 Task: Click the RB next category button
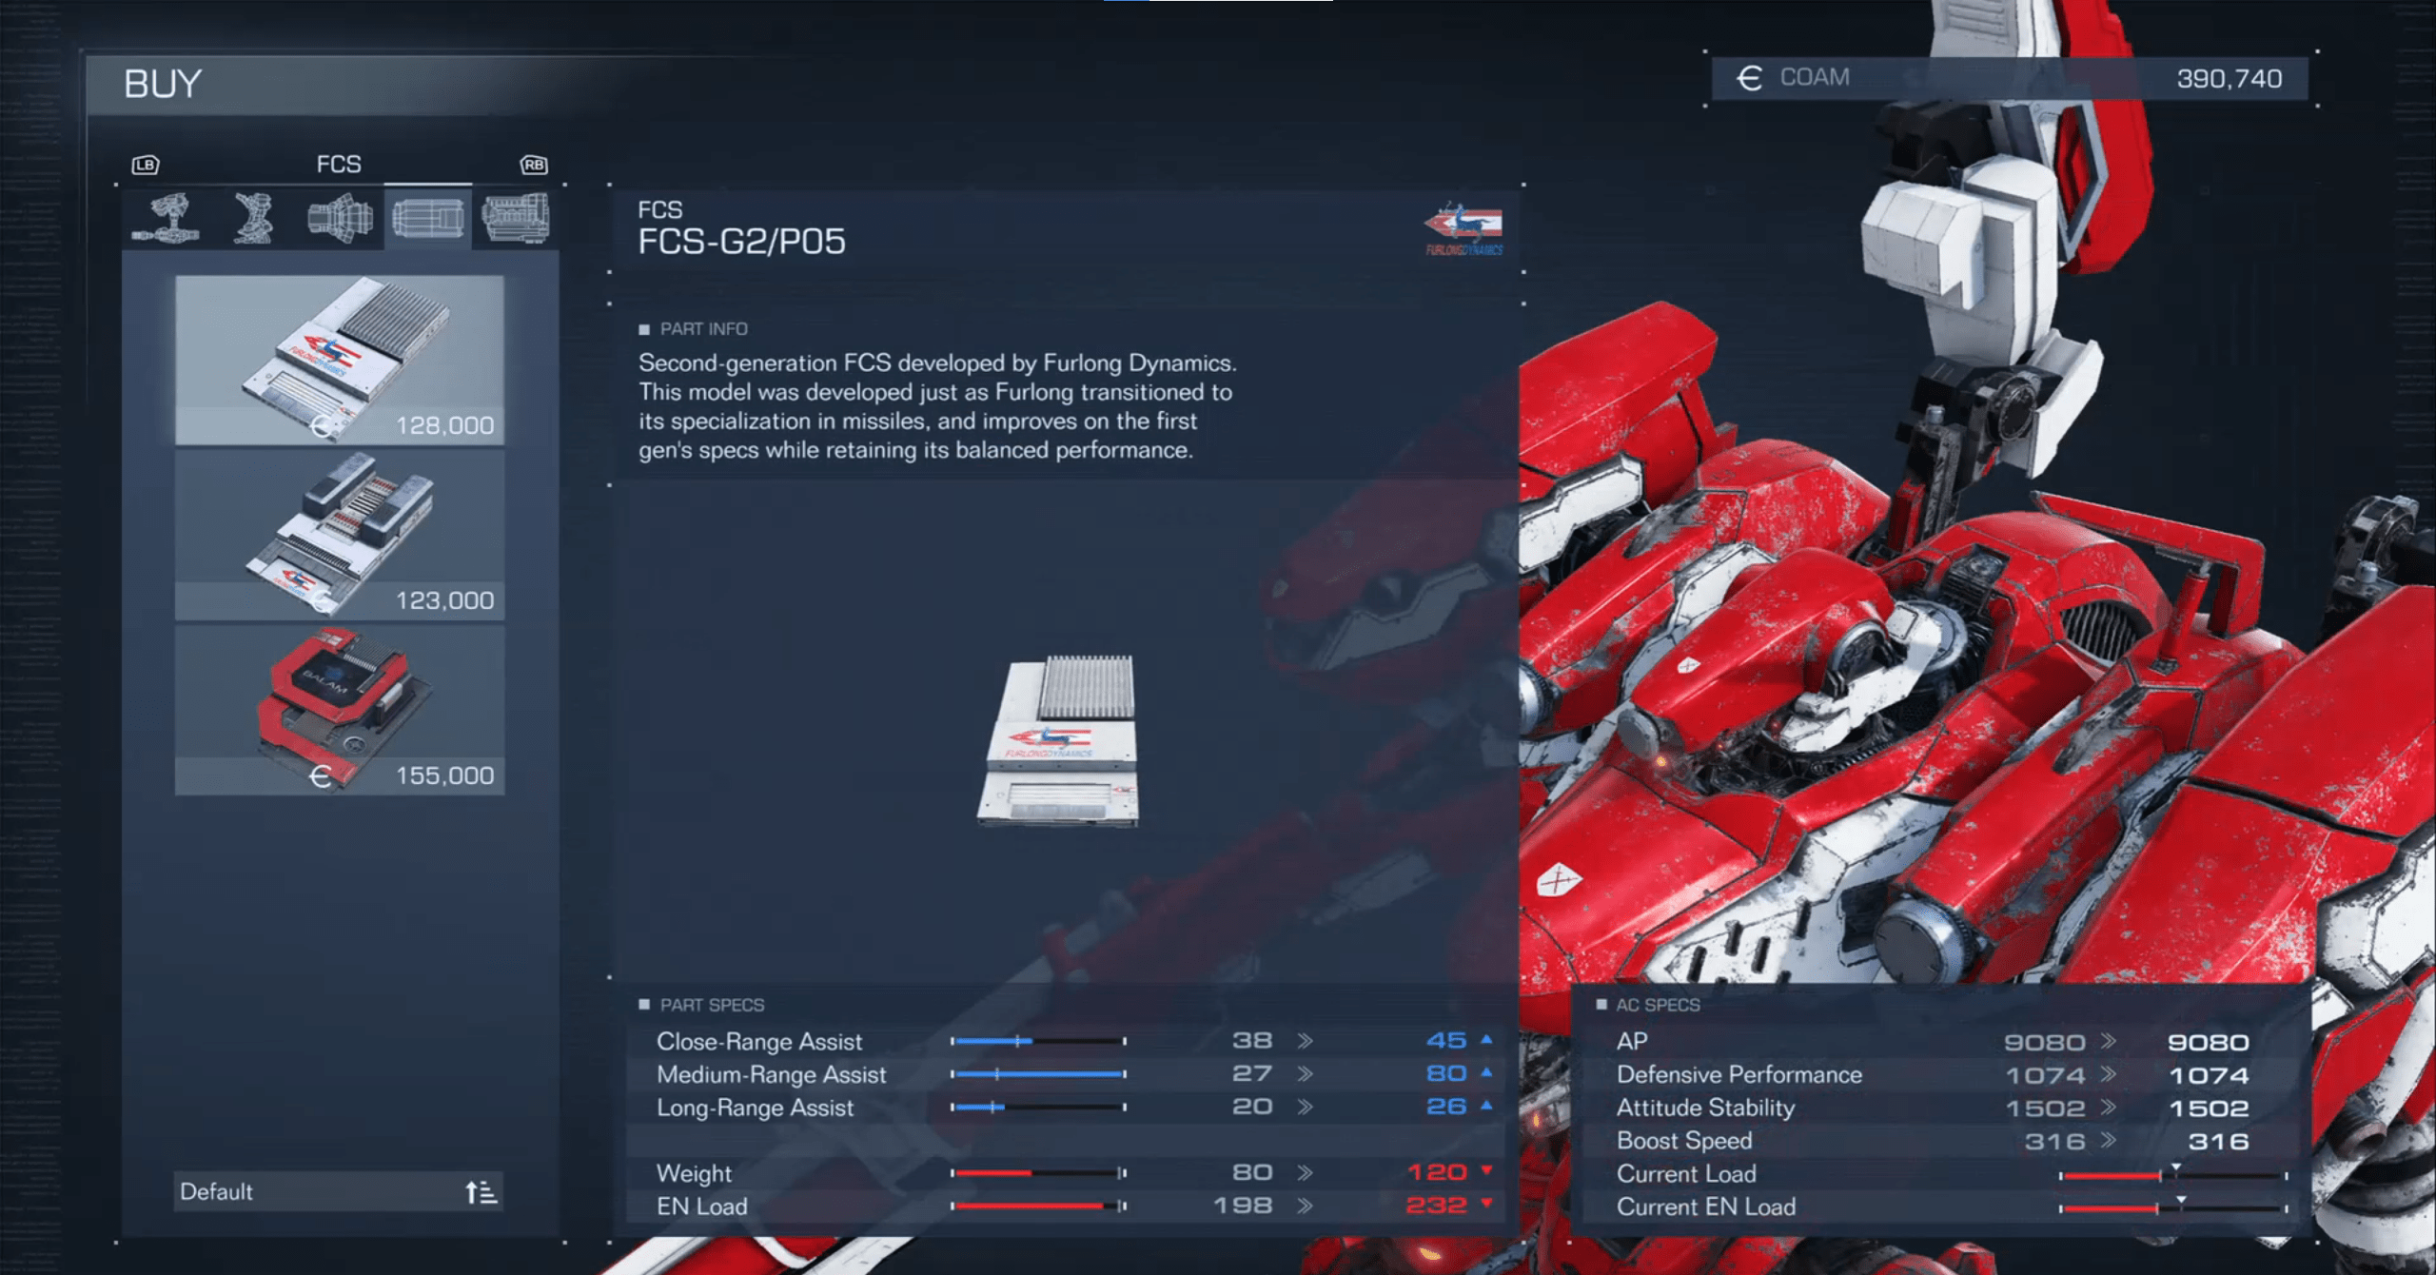[x=534, y=165]
